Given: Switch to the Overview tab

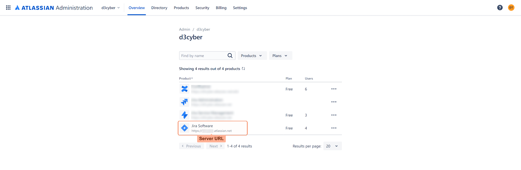Looking at the screenshot, I should 137,8.
